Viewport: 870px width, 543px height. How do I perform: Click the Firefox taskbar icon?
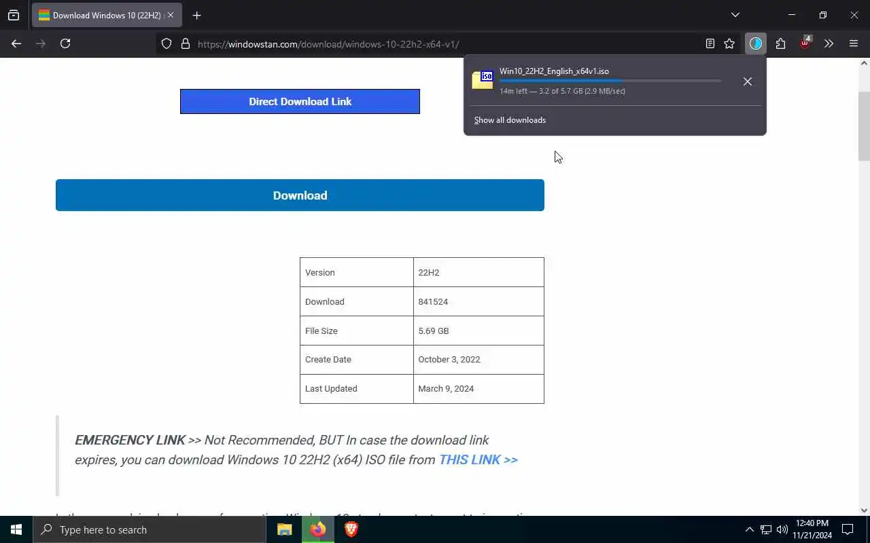pos(318,529)
